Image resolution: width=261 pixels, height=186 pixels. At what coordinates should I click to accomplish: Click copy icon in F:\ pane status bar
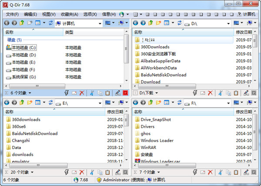(x=228, y=172)
